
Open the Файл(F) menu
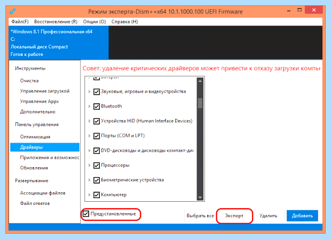(x=20, y=22)
